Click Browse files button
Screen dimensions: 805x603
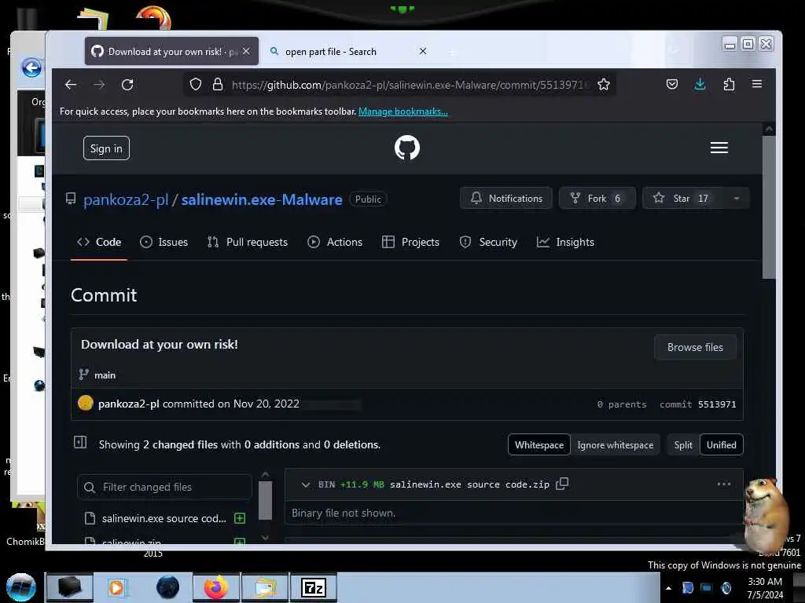point(695,347)
